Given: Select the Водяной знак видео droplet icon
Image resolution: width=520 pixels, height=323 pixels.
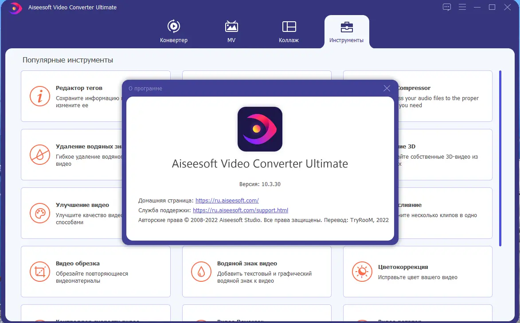Looking at the screenshot, I should (201, 272).
